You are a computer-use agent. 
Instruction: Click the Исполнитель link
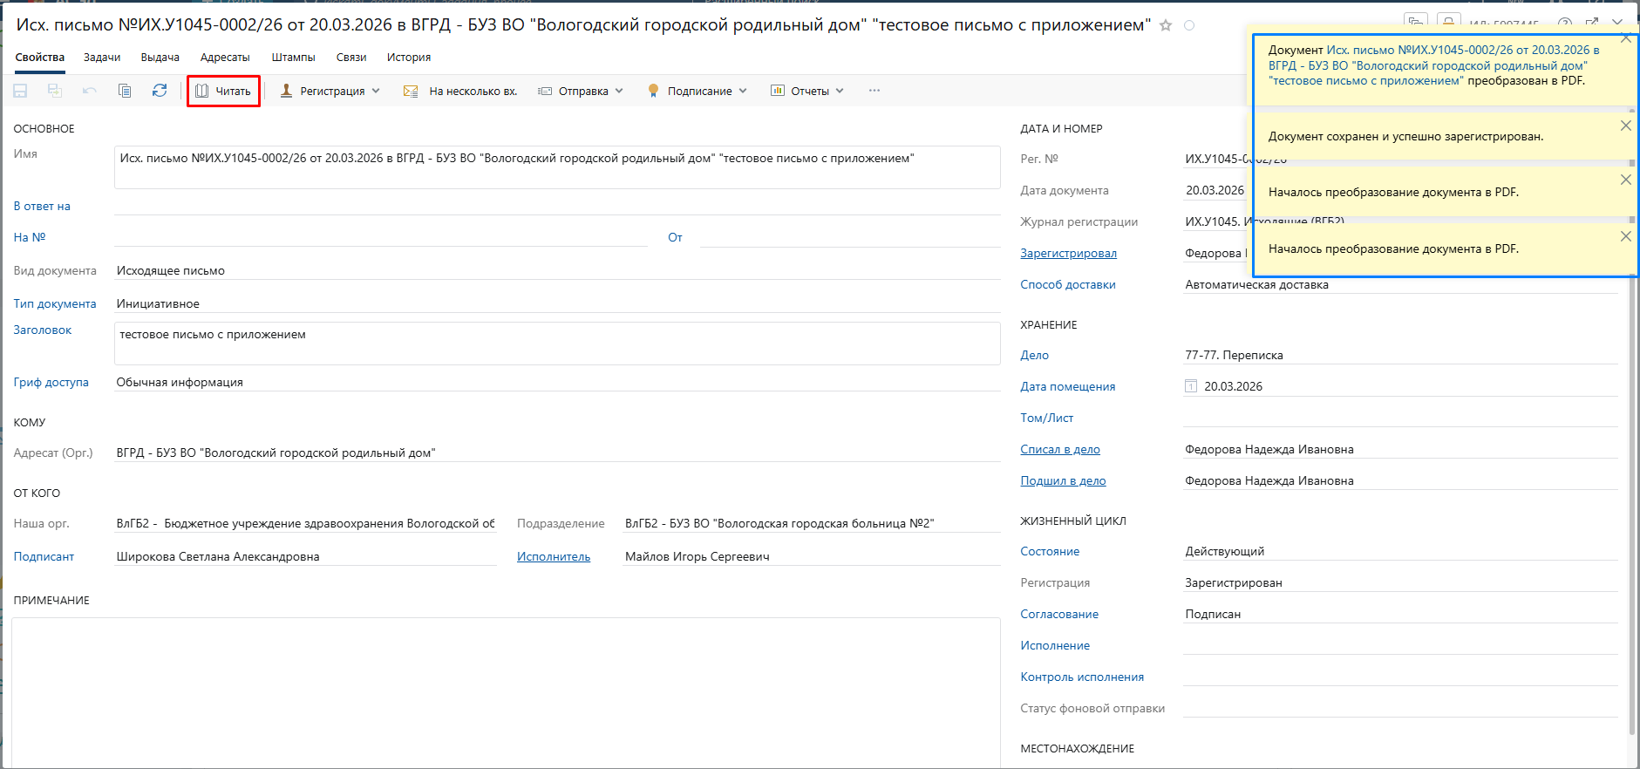click(x=554, y=556)
